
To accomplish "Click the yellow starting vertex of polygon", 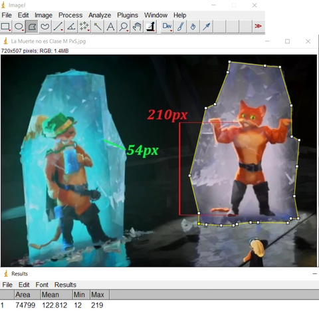I will (199, 224).
